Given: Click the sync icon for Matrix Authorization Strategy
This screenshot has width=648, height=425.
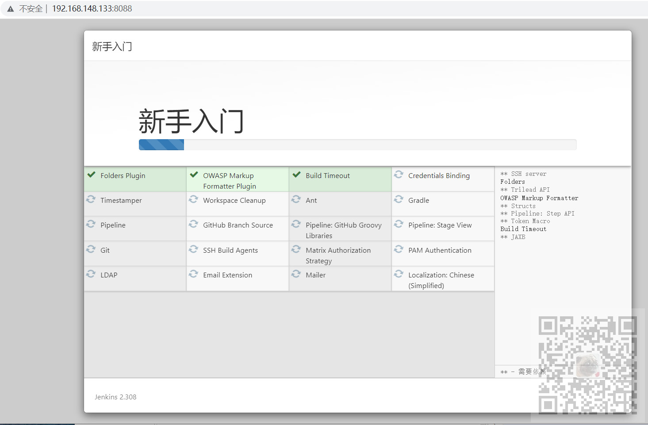Looking at the screenshot, I should (296, 249).
